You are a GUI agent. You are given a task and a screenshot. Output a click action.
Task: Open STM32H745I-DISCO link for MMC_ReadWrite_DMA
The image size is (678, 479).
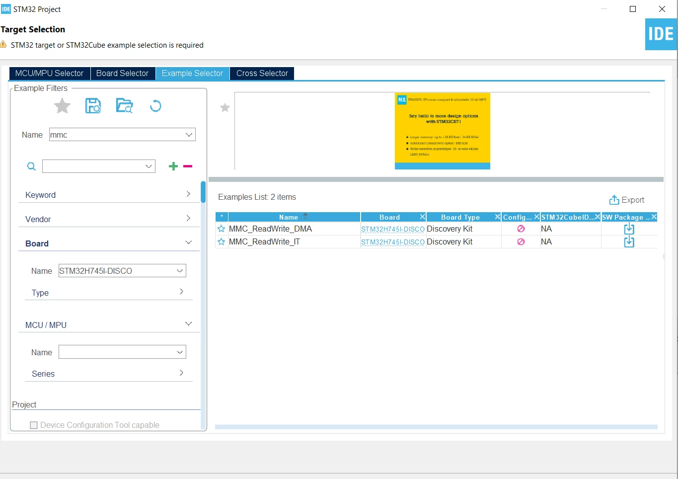[393, 229]
